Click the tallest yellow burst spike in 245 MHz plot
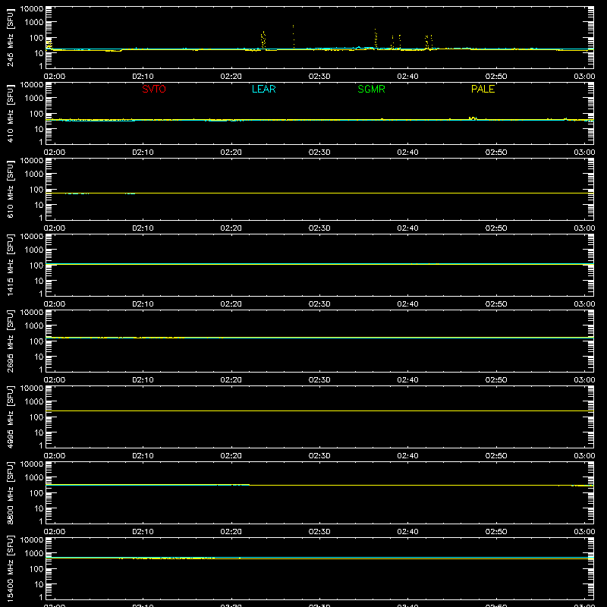Viewport: 607px width, 607px height. [293, 36]
